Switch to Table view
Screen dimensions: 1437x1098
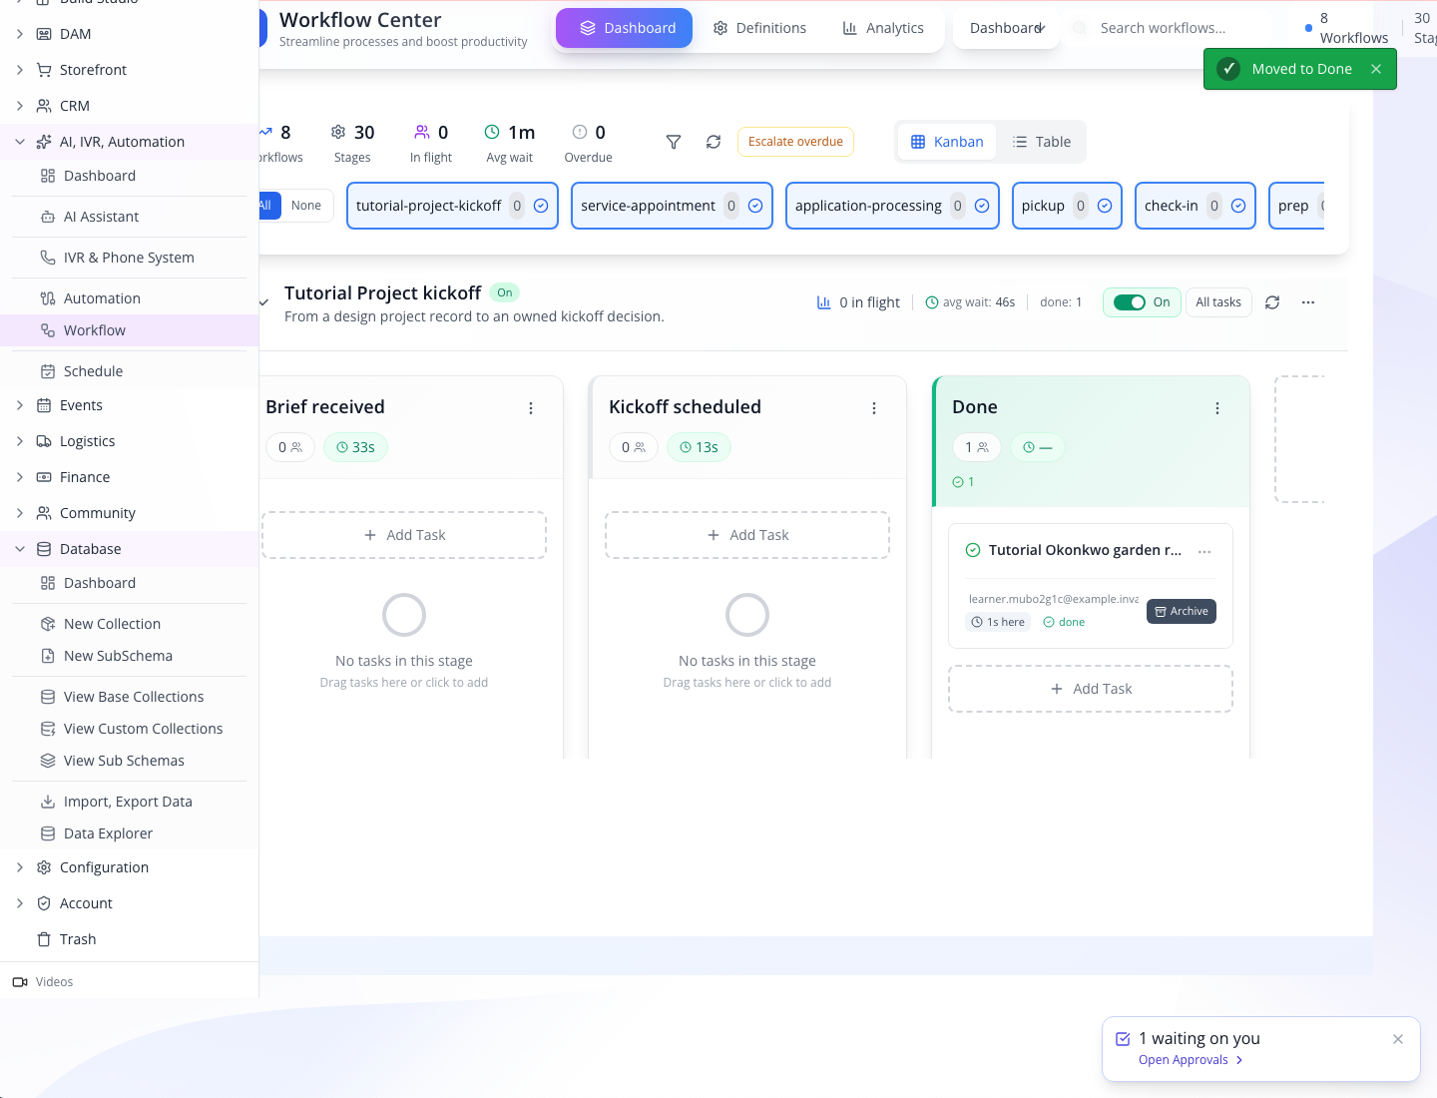[1041, 142]
